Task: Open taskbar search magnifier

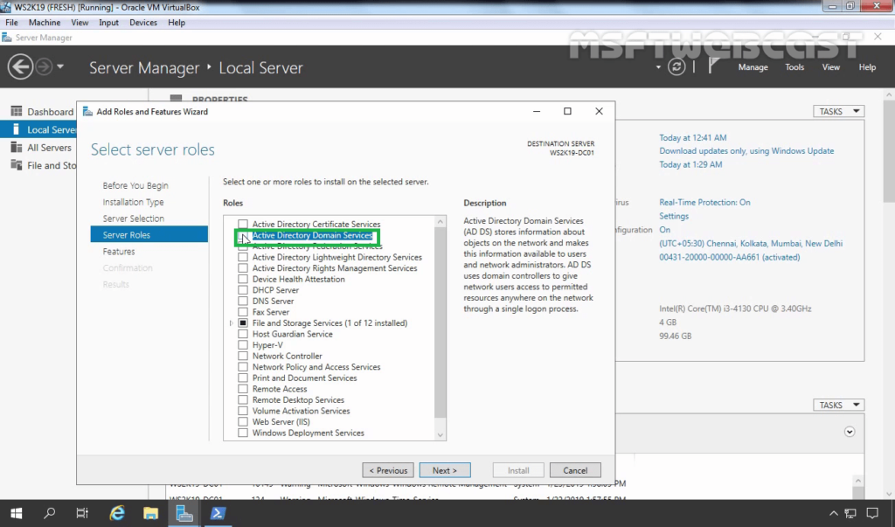Action: pos(50,513)
